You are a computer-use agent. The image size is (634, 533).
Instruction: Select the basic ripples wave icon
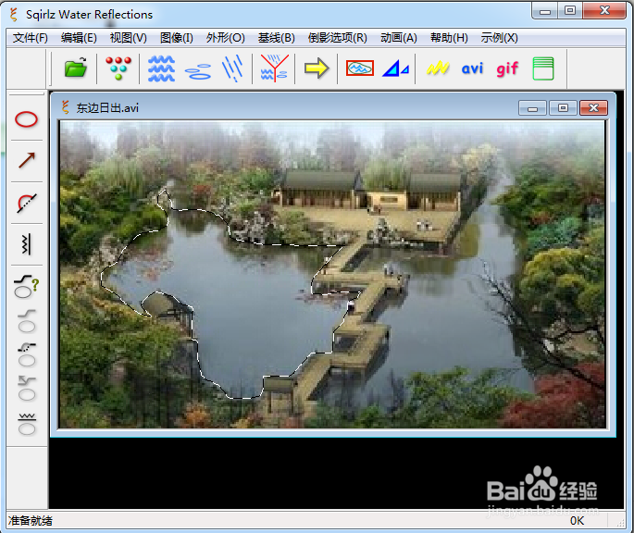161,68
